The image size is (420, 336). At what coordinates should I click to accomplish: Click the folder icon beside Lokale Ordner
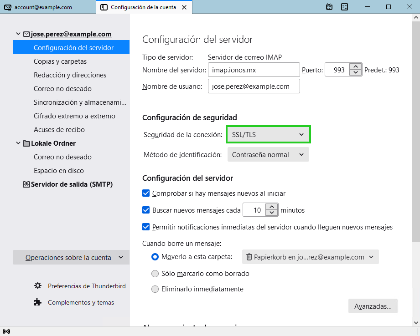26,143
